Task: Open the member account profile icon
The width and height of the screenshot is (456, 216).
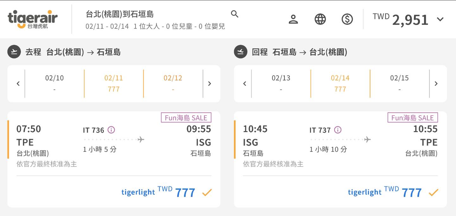Action: click(293, 19)
